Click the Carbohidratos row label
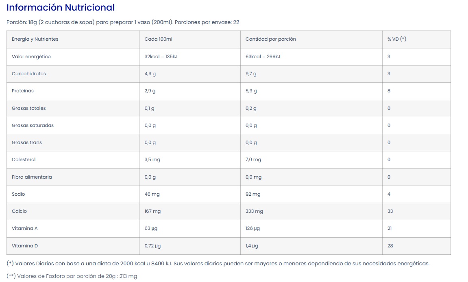Image resolution: width=468 pixels, height=282 pixels. [29, 74]
